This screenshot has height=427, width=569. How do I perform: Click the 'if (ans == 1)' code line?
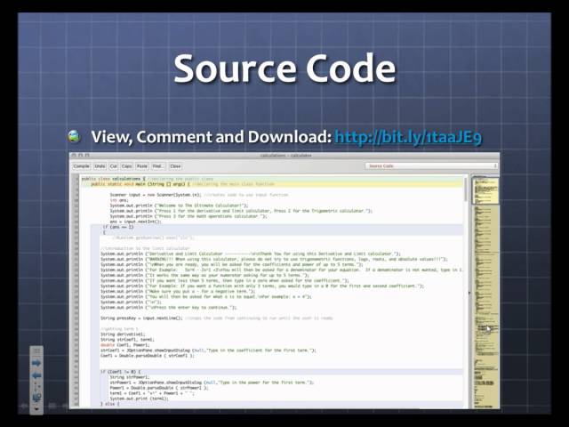[118, 227]
